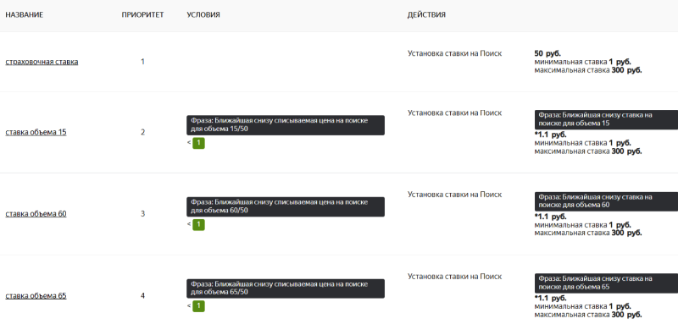The image size is (678, 324).
Task: Click the 'ПРИОРИТЕТ' column header
Action: [x=142, y=14]
